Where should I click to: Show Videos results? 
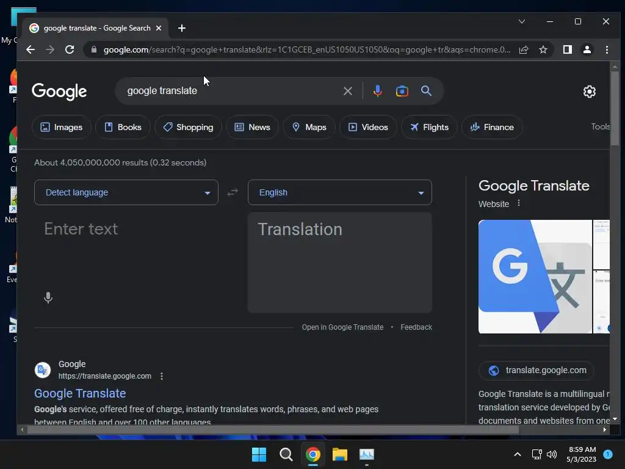pyautogui.click(x=368, y=127)
